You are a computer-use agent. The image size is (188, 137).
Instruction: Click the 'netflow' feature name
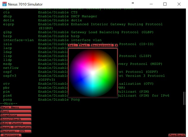(11, 68)
